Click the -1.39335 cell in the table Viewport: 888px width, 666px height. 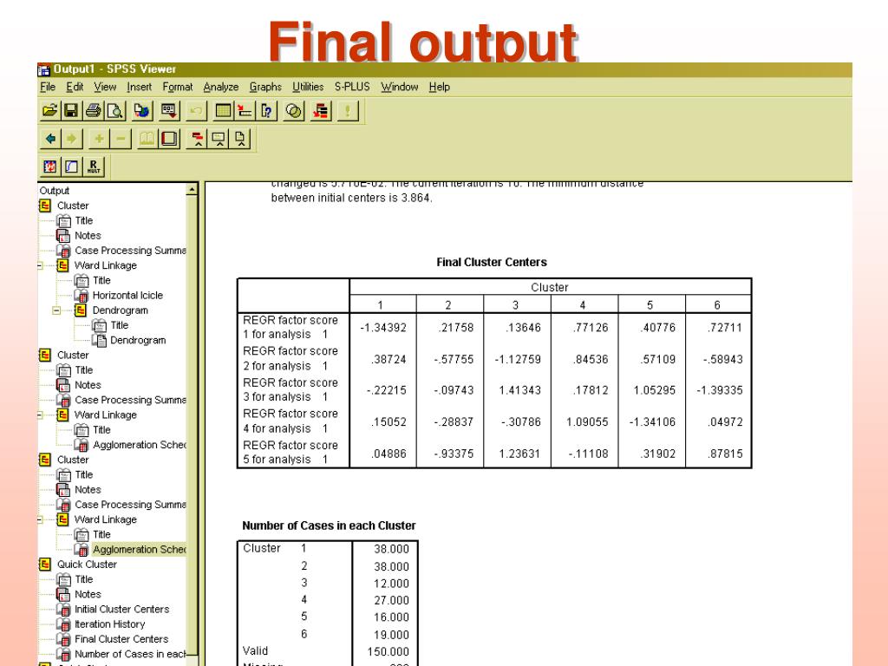tap(719, 390)
